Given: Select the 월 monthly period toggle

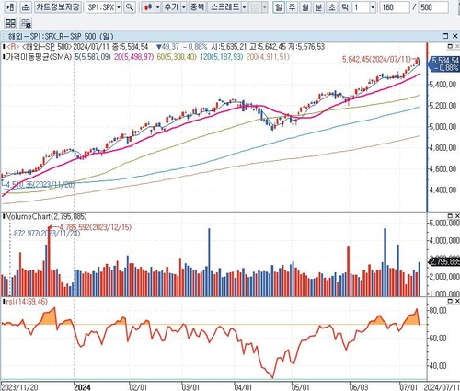Looking at the screenshot, I should (x=305, y=7).
